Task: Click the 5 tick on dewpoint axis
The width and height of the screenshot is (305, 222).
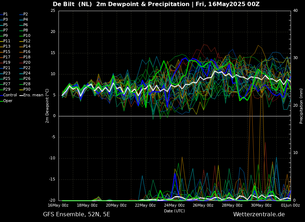Action: click(54, 95)
